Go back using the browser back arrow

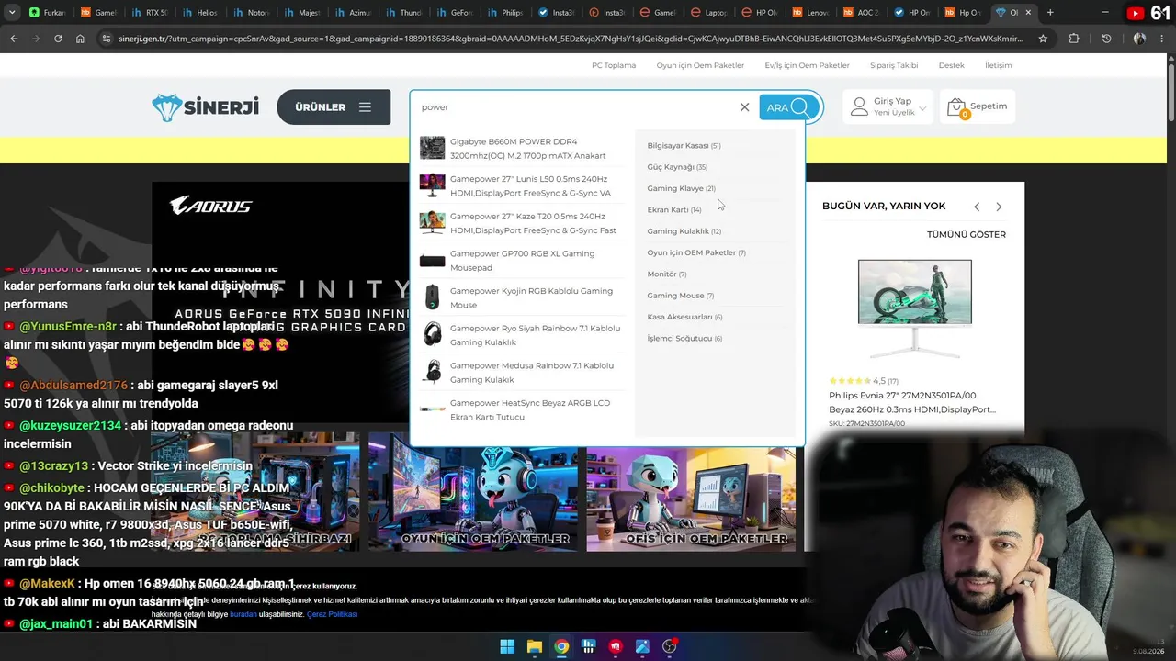14,39
